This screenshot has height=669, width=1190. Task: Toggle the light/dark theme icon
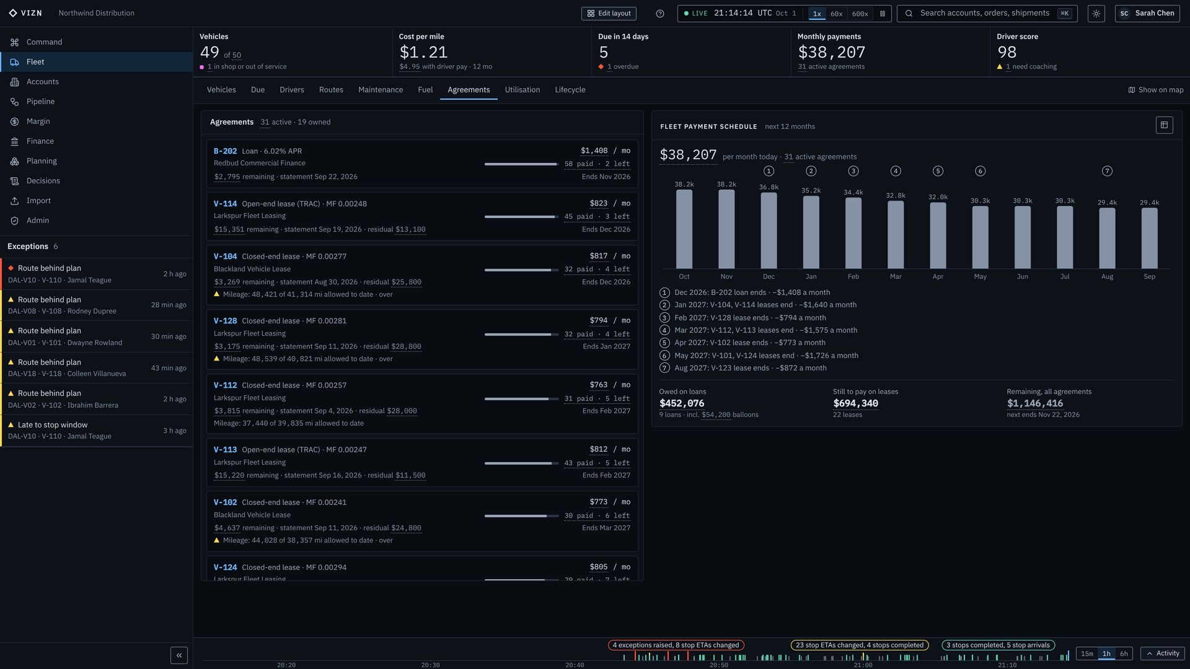(1096, 14)
